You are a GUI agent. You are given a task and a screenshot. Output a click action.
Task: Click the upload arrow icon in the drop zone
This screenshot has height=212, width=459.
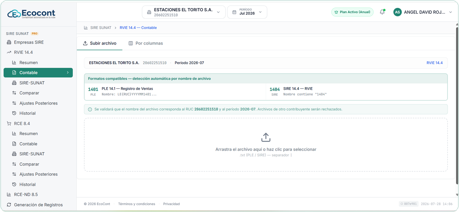(266, 137)
